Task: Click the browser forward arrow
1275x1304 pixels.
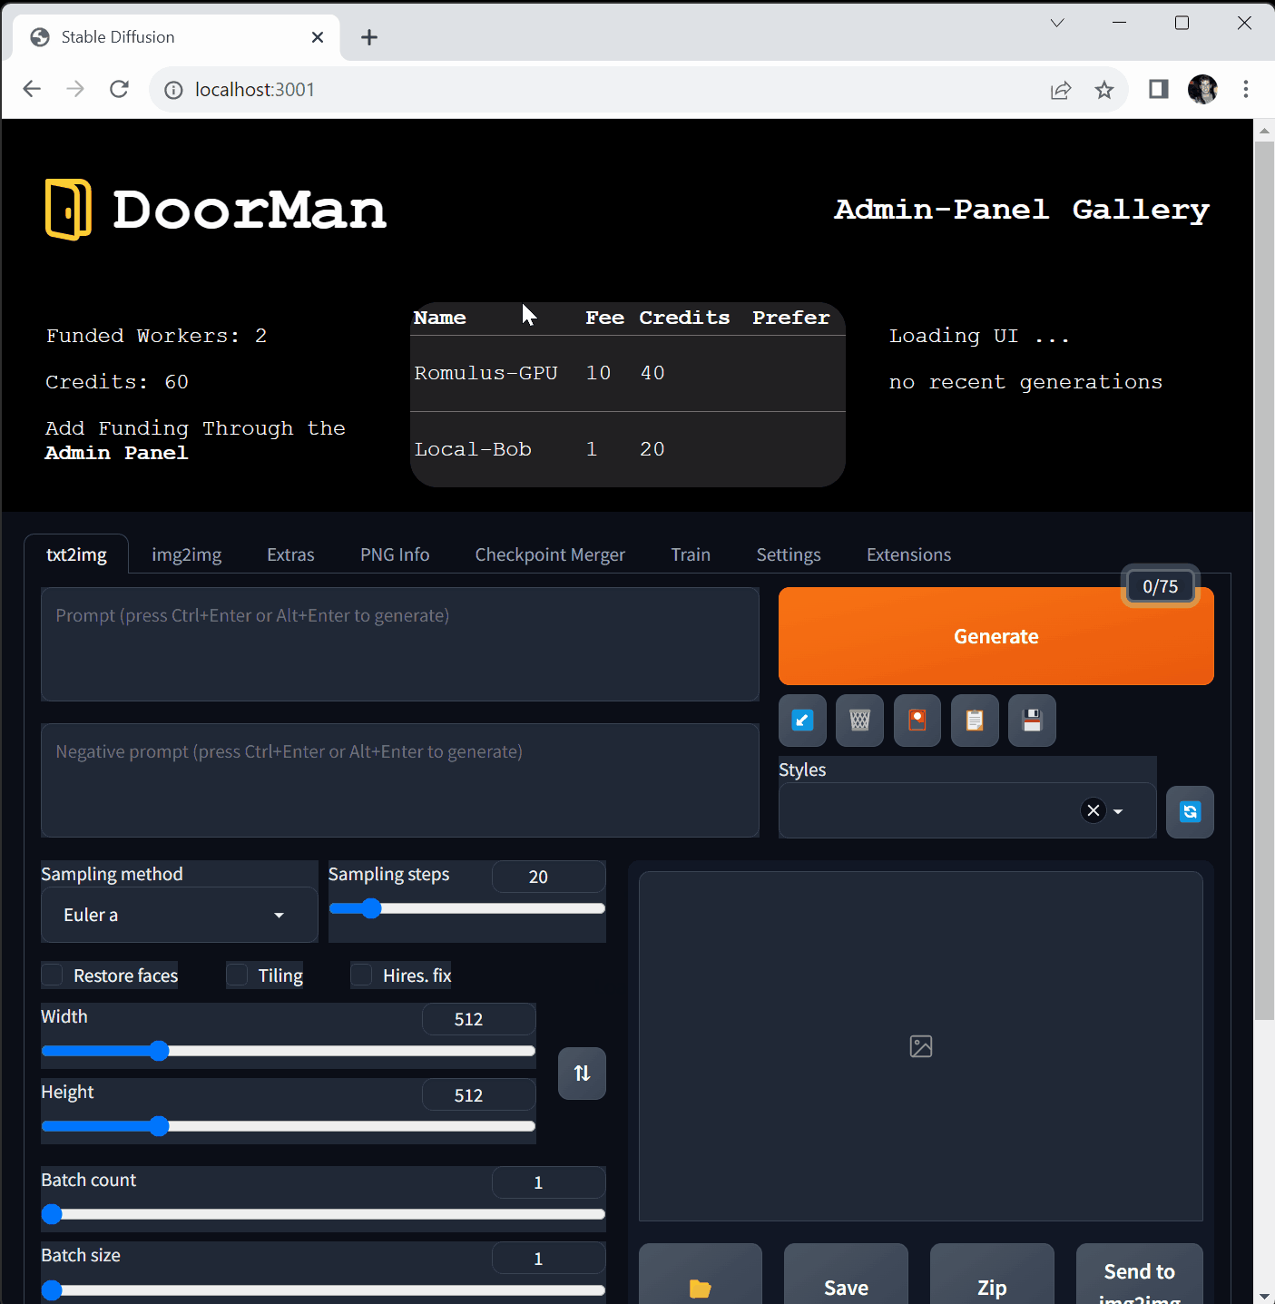Action: [x=75, y=89]
